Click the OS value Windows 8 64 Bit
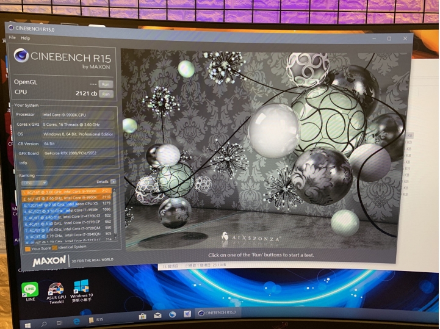Viewport: 440px width, 329px height. click(x=78, y=134)
